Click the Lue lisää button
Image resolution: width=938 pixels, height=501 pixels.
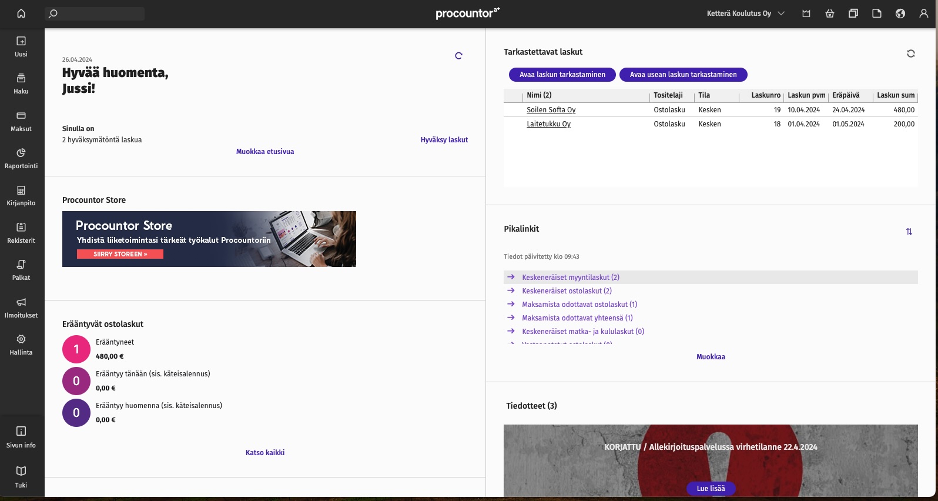(x=711, y=489)
